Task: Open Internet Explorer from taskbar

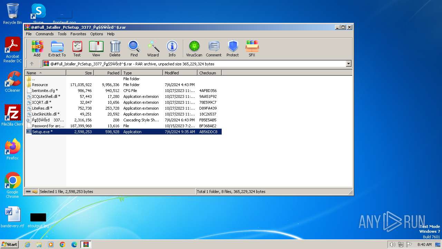Action: click(27, 245)
